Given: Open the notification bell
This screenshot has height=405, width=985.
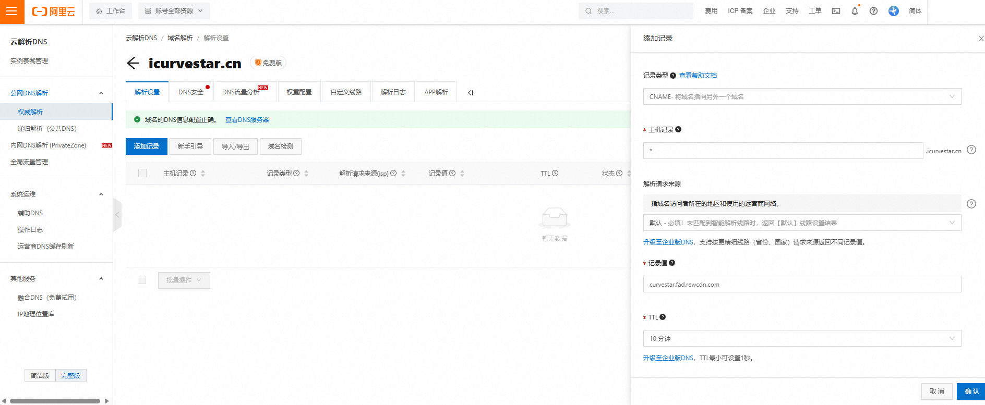Looking at the screenshot, I should (x=855, y=11).
